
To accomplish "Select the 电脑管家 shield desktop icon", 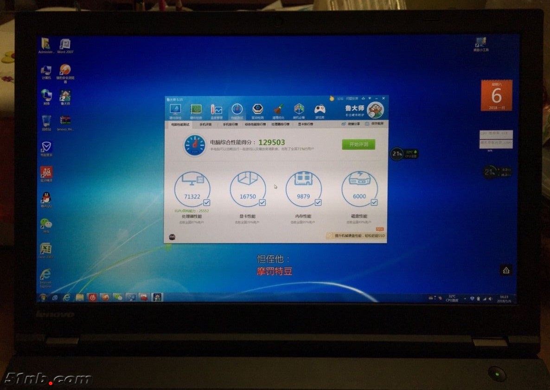I will tap(46, 149).
